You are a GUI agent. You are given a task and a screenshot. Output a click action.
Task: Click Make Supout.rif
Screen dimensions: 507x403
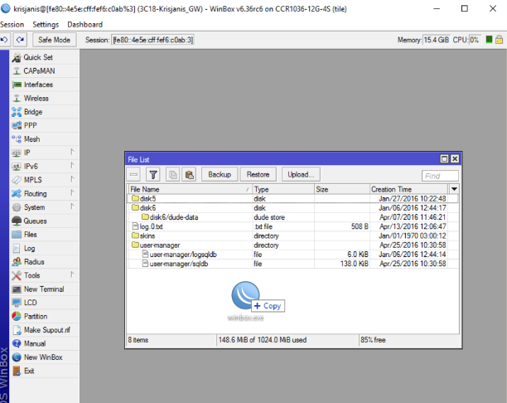pos(44,330)
